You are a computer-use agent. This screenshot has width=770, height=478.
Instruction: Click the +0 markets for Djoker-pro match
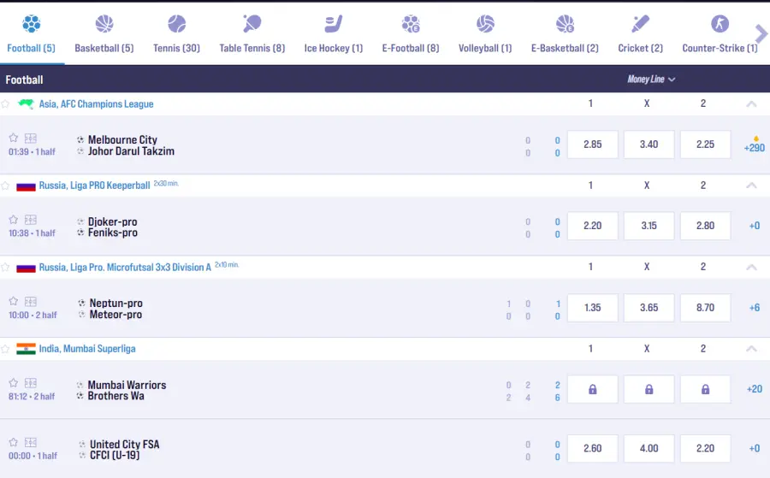click(755, 226)
